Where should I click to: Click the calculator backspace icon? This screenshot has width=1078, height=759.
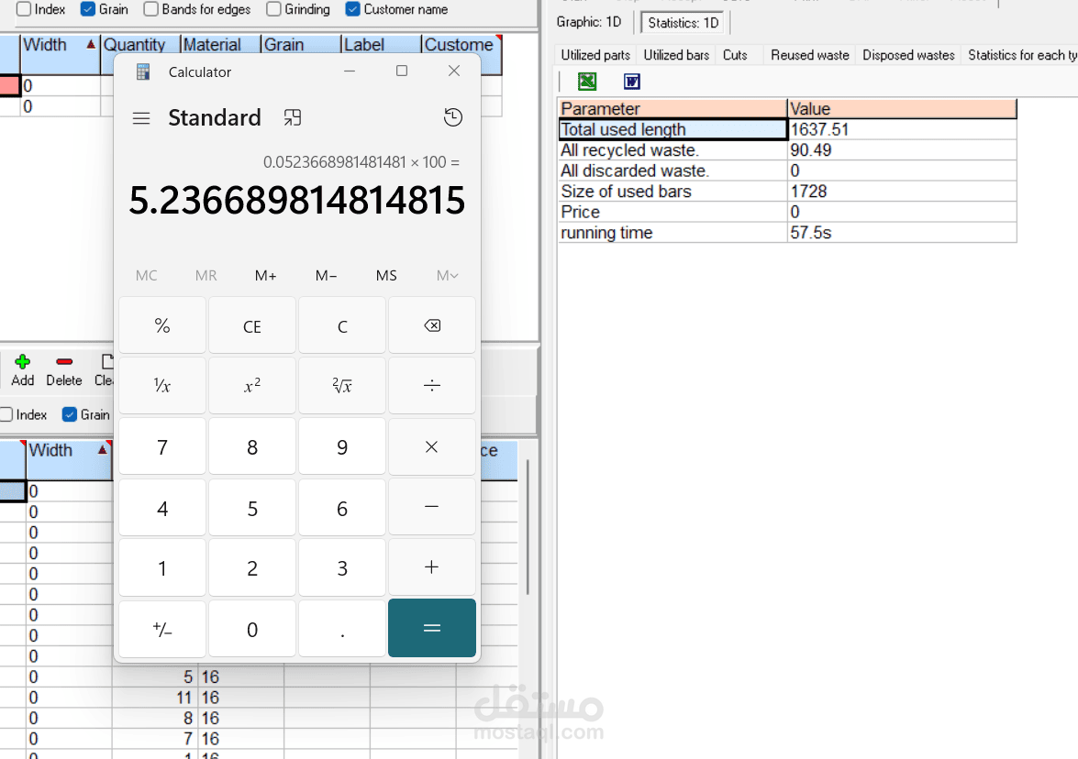(x=432, y=325)
